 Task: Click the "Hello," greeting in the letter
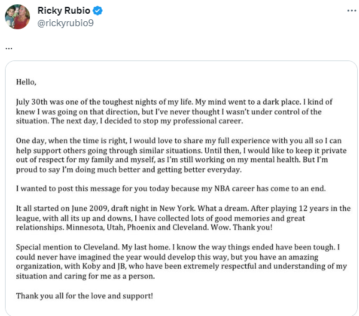coord(26,82)
